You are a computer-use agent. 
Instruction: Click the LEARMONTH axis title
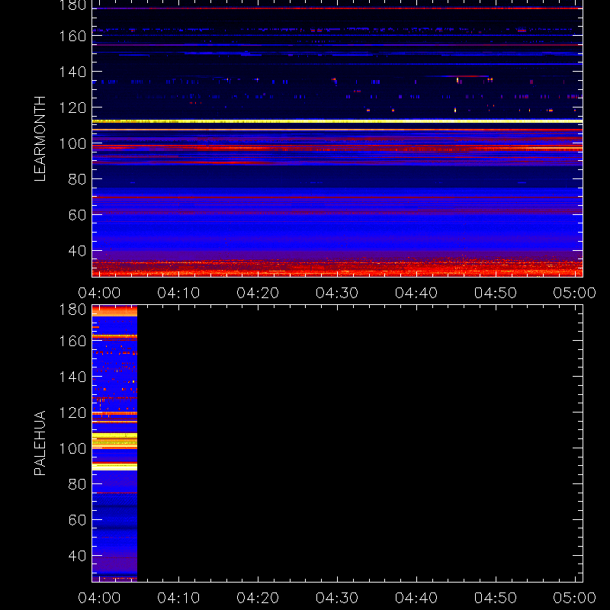click(x=40, y=139)
